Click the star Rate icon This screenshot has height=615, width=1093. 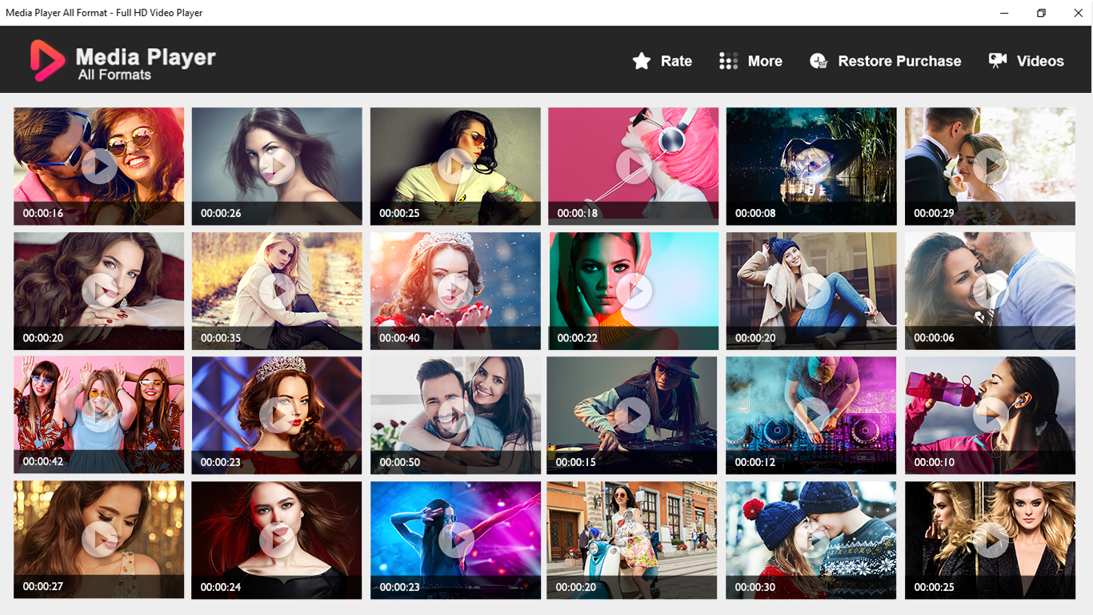point(640,60)
